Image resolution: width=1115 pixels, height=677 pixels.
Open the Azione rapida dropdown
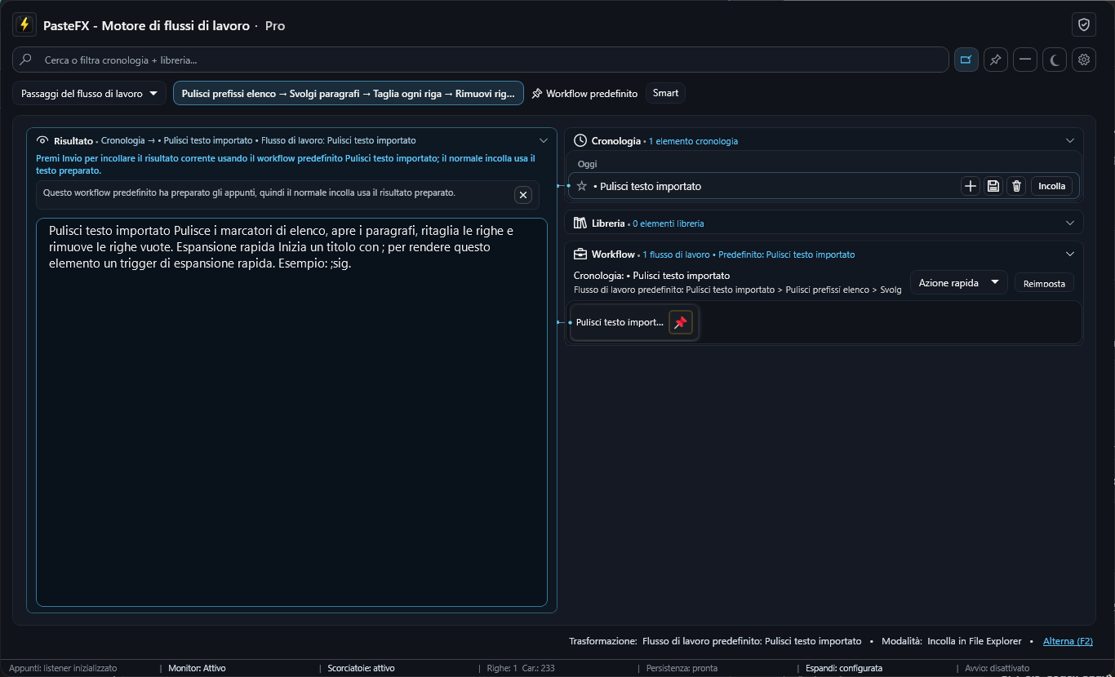(959, 283)
